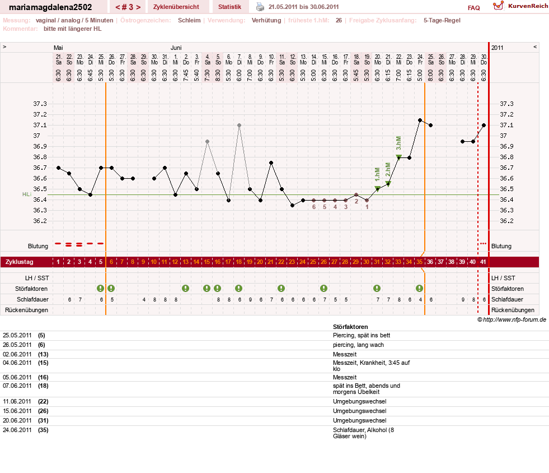This screenshot has width=549, height=473.
Task: Click the temperature point at 37.15 on day 35
Action: (x=420, y=120)
